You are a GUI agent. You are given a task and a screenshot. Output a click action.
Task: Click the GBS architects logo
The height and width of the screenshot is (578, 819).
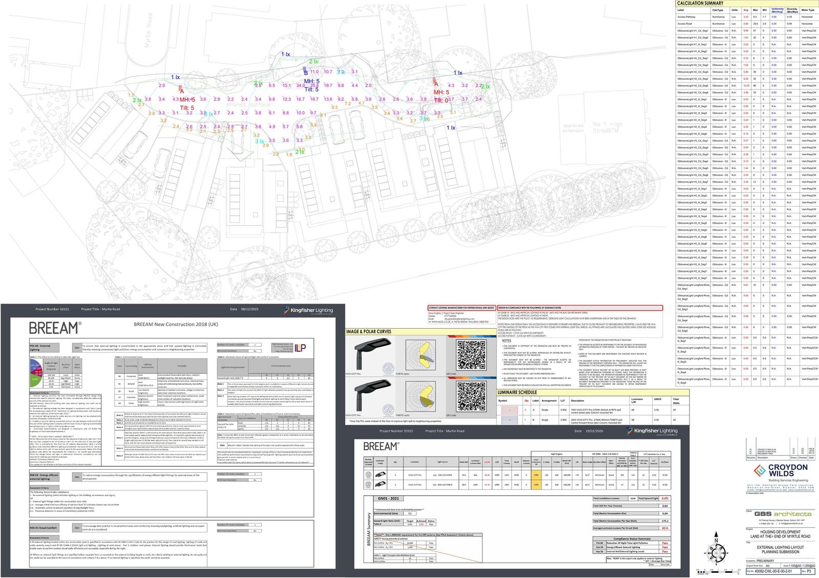783,514
